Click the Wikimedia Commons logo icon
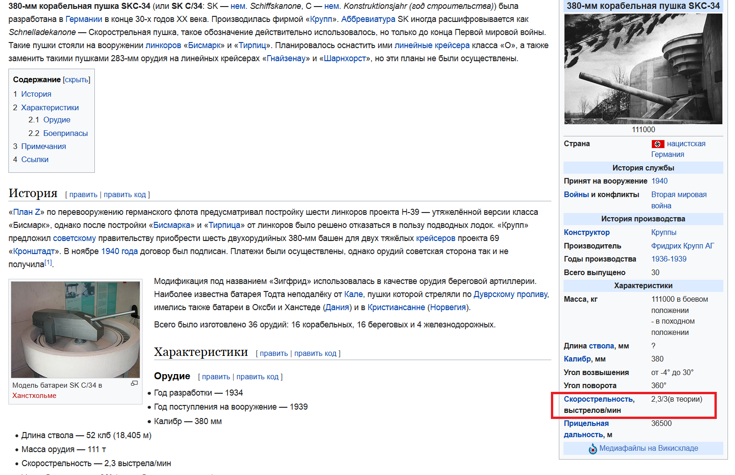 [x=592, y=449]
